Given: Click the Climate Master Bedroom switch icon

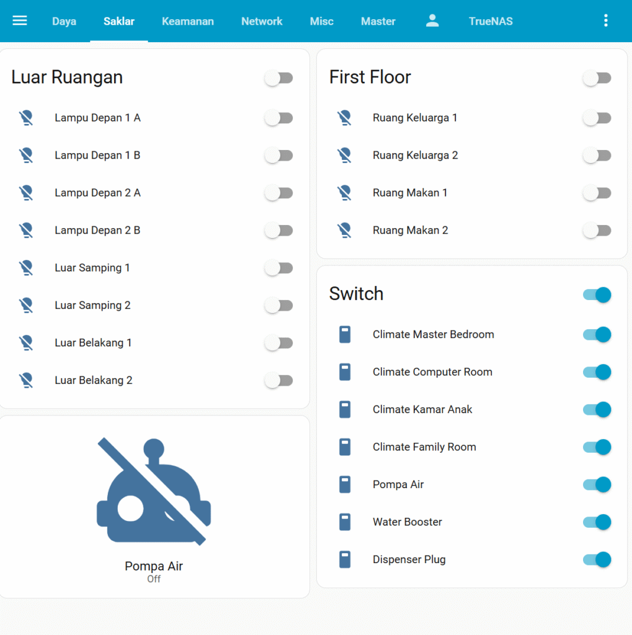Looking at the screenshot, I should 345,335.
